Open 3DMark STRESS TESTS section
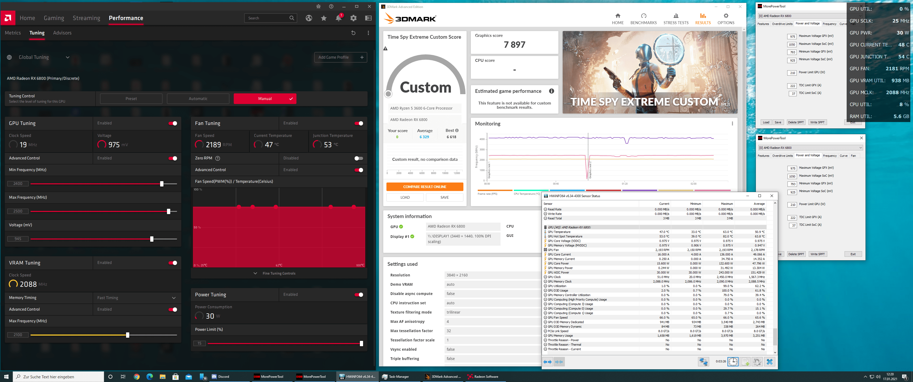This screenshot has width=913, height=382. [x=675, y=19]
